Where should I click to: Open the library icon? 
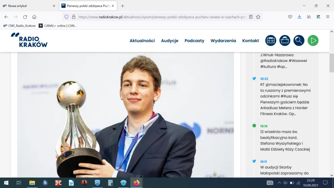309,17
